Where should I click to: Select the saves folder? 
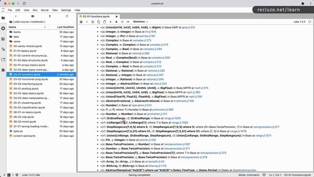tap(42, 41)
